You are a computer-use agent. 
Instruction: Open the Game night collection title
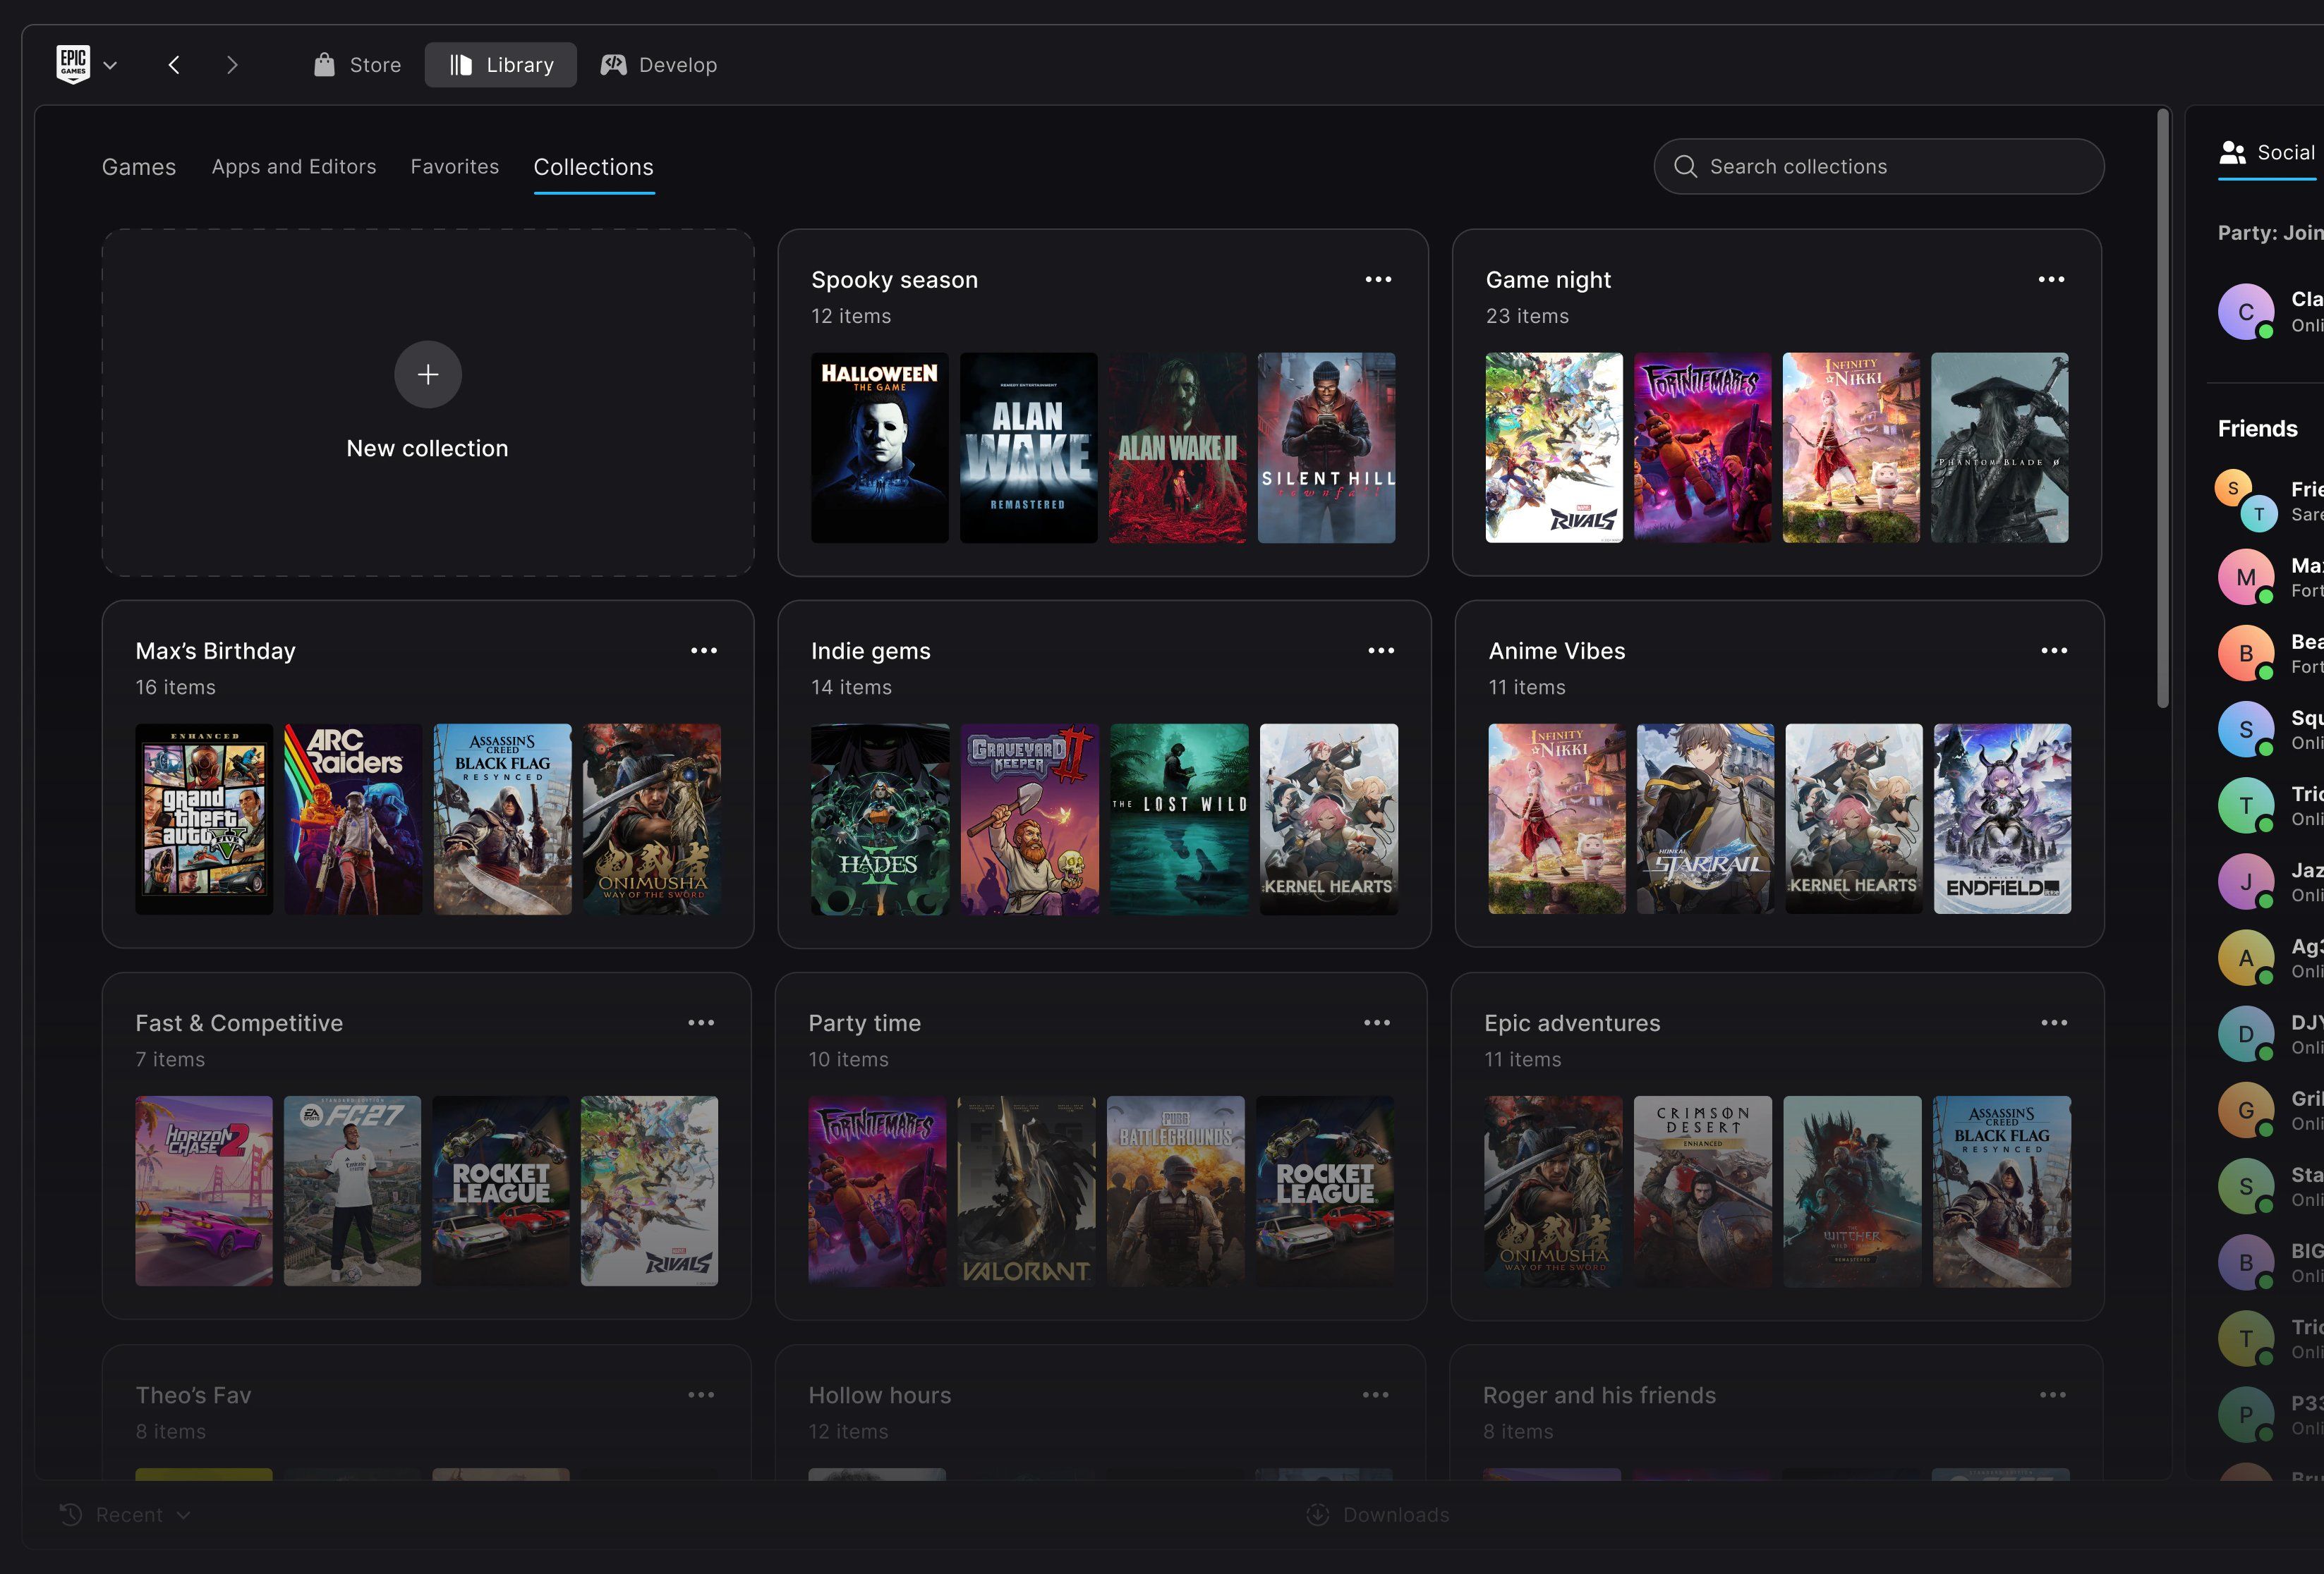1548,280
